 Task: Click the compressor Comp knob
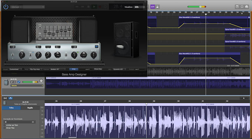tap(74, 55)
